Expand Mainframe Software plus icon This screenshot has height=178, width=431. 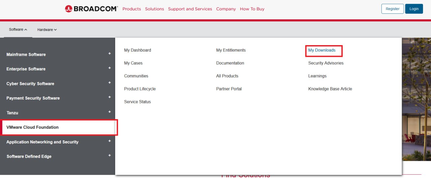[109, 54]
